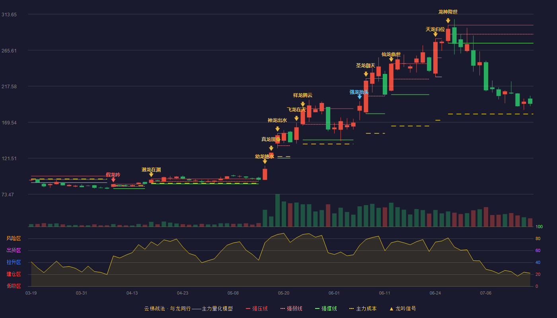Select the blue 强龙抬头 arrow marker

[x=360, y=97]
